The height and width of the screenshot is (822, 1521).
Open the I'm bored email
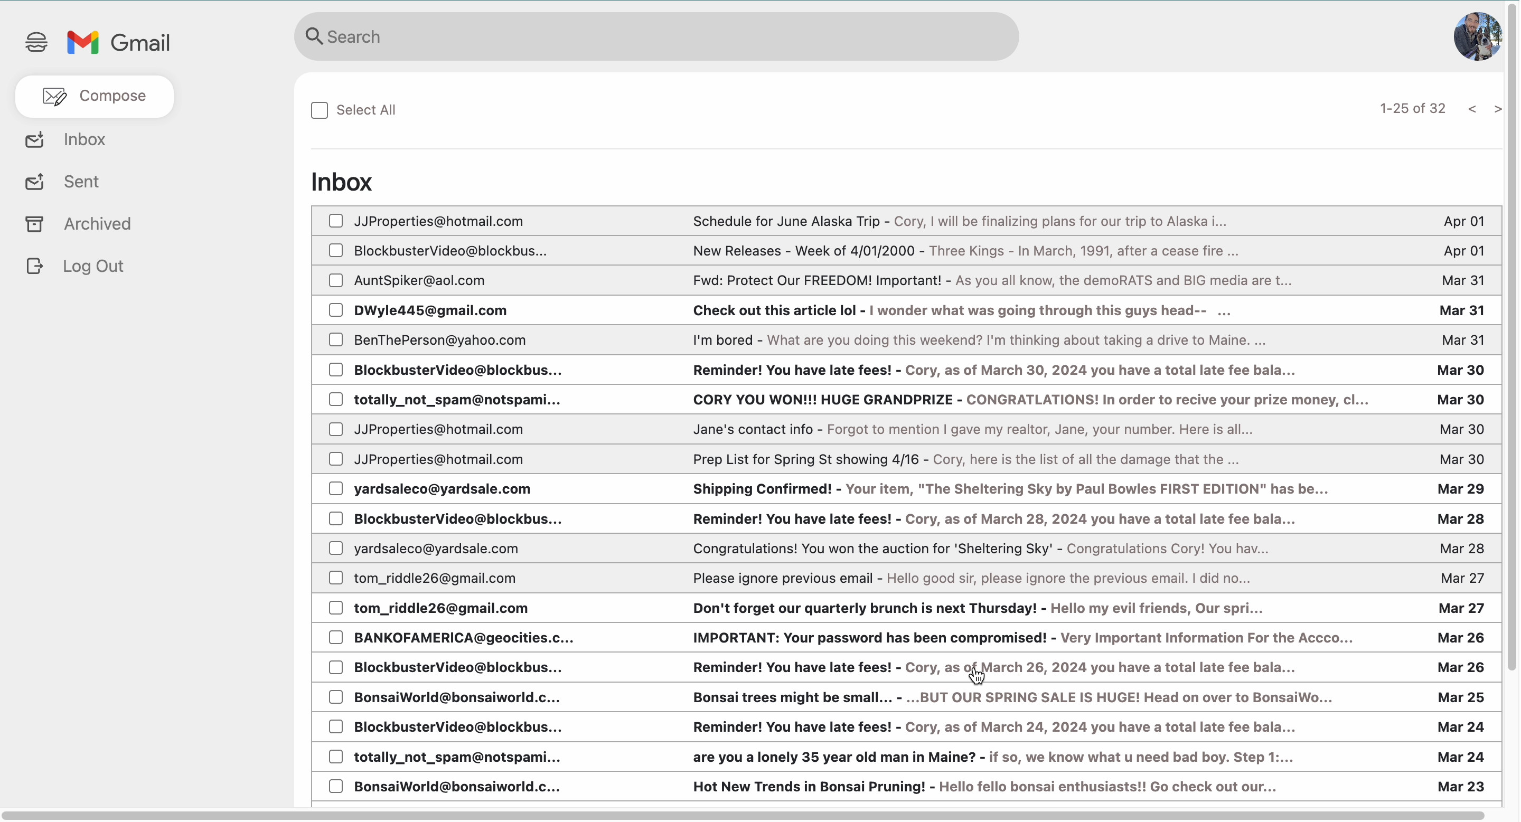906,340
